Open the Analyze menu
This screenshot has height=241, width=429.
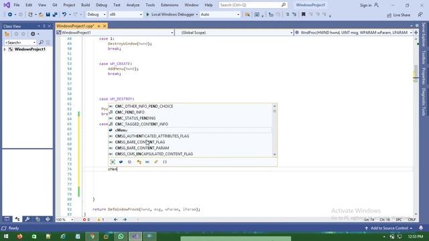(x=133, y=5)
